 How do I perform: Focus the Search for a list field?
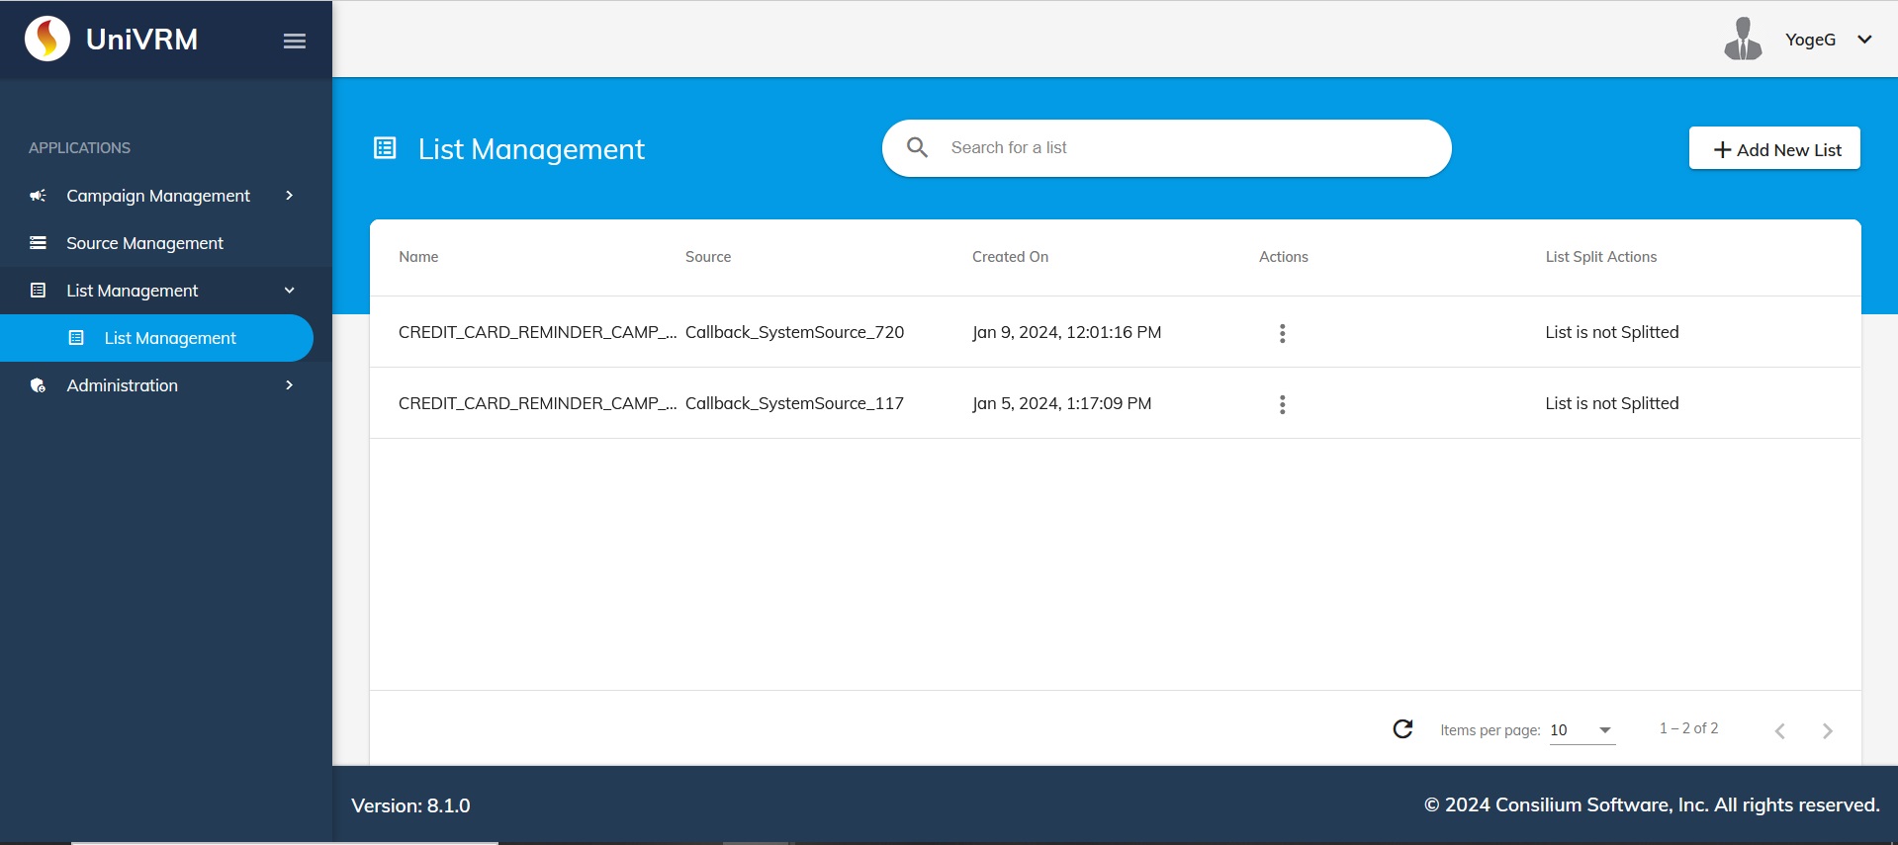pos(1187,148)
